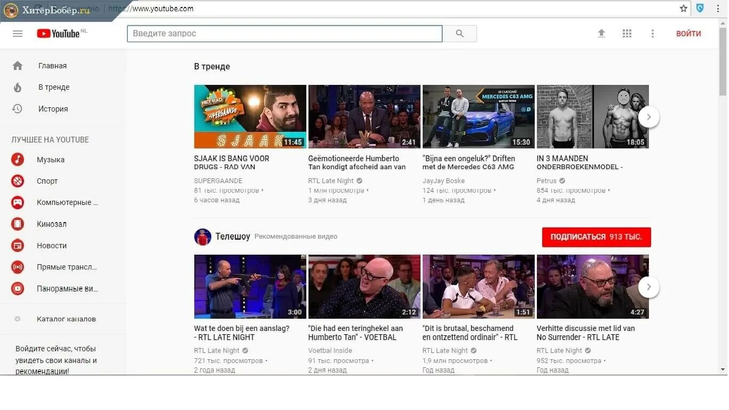Open Bijna een ongeluk Driften video title
729x410 pixels.
point(469,162)
